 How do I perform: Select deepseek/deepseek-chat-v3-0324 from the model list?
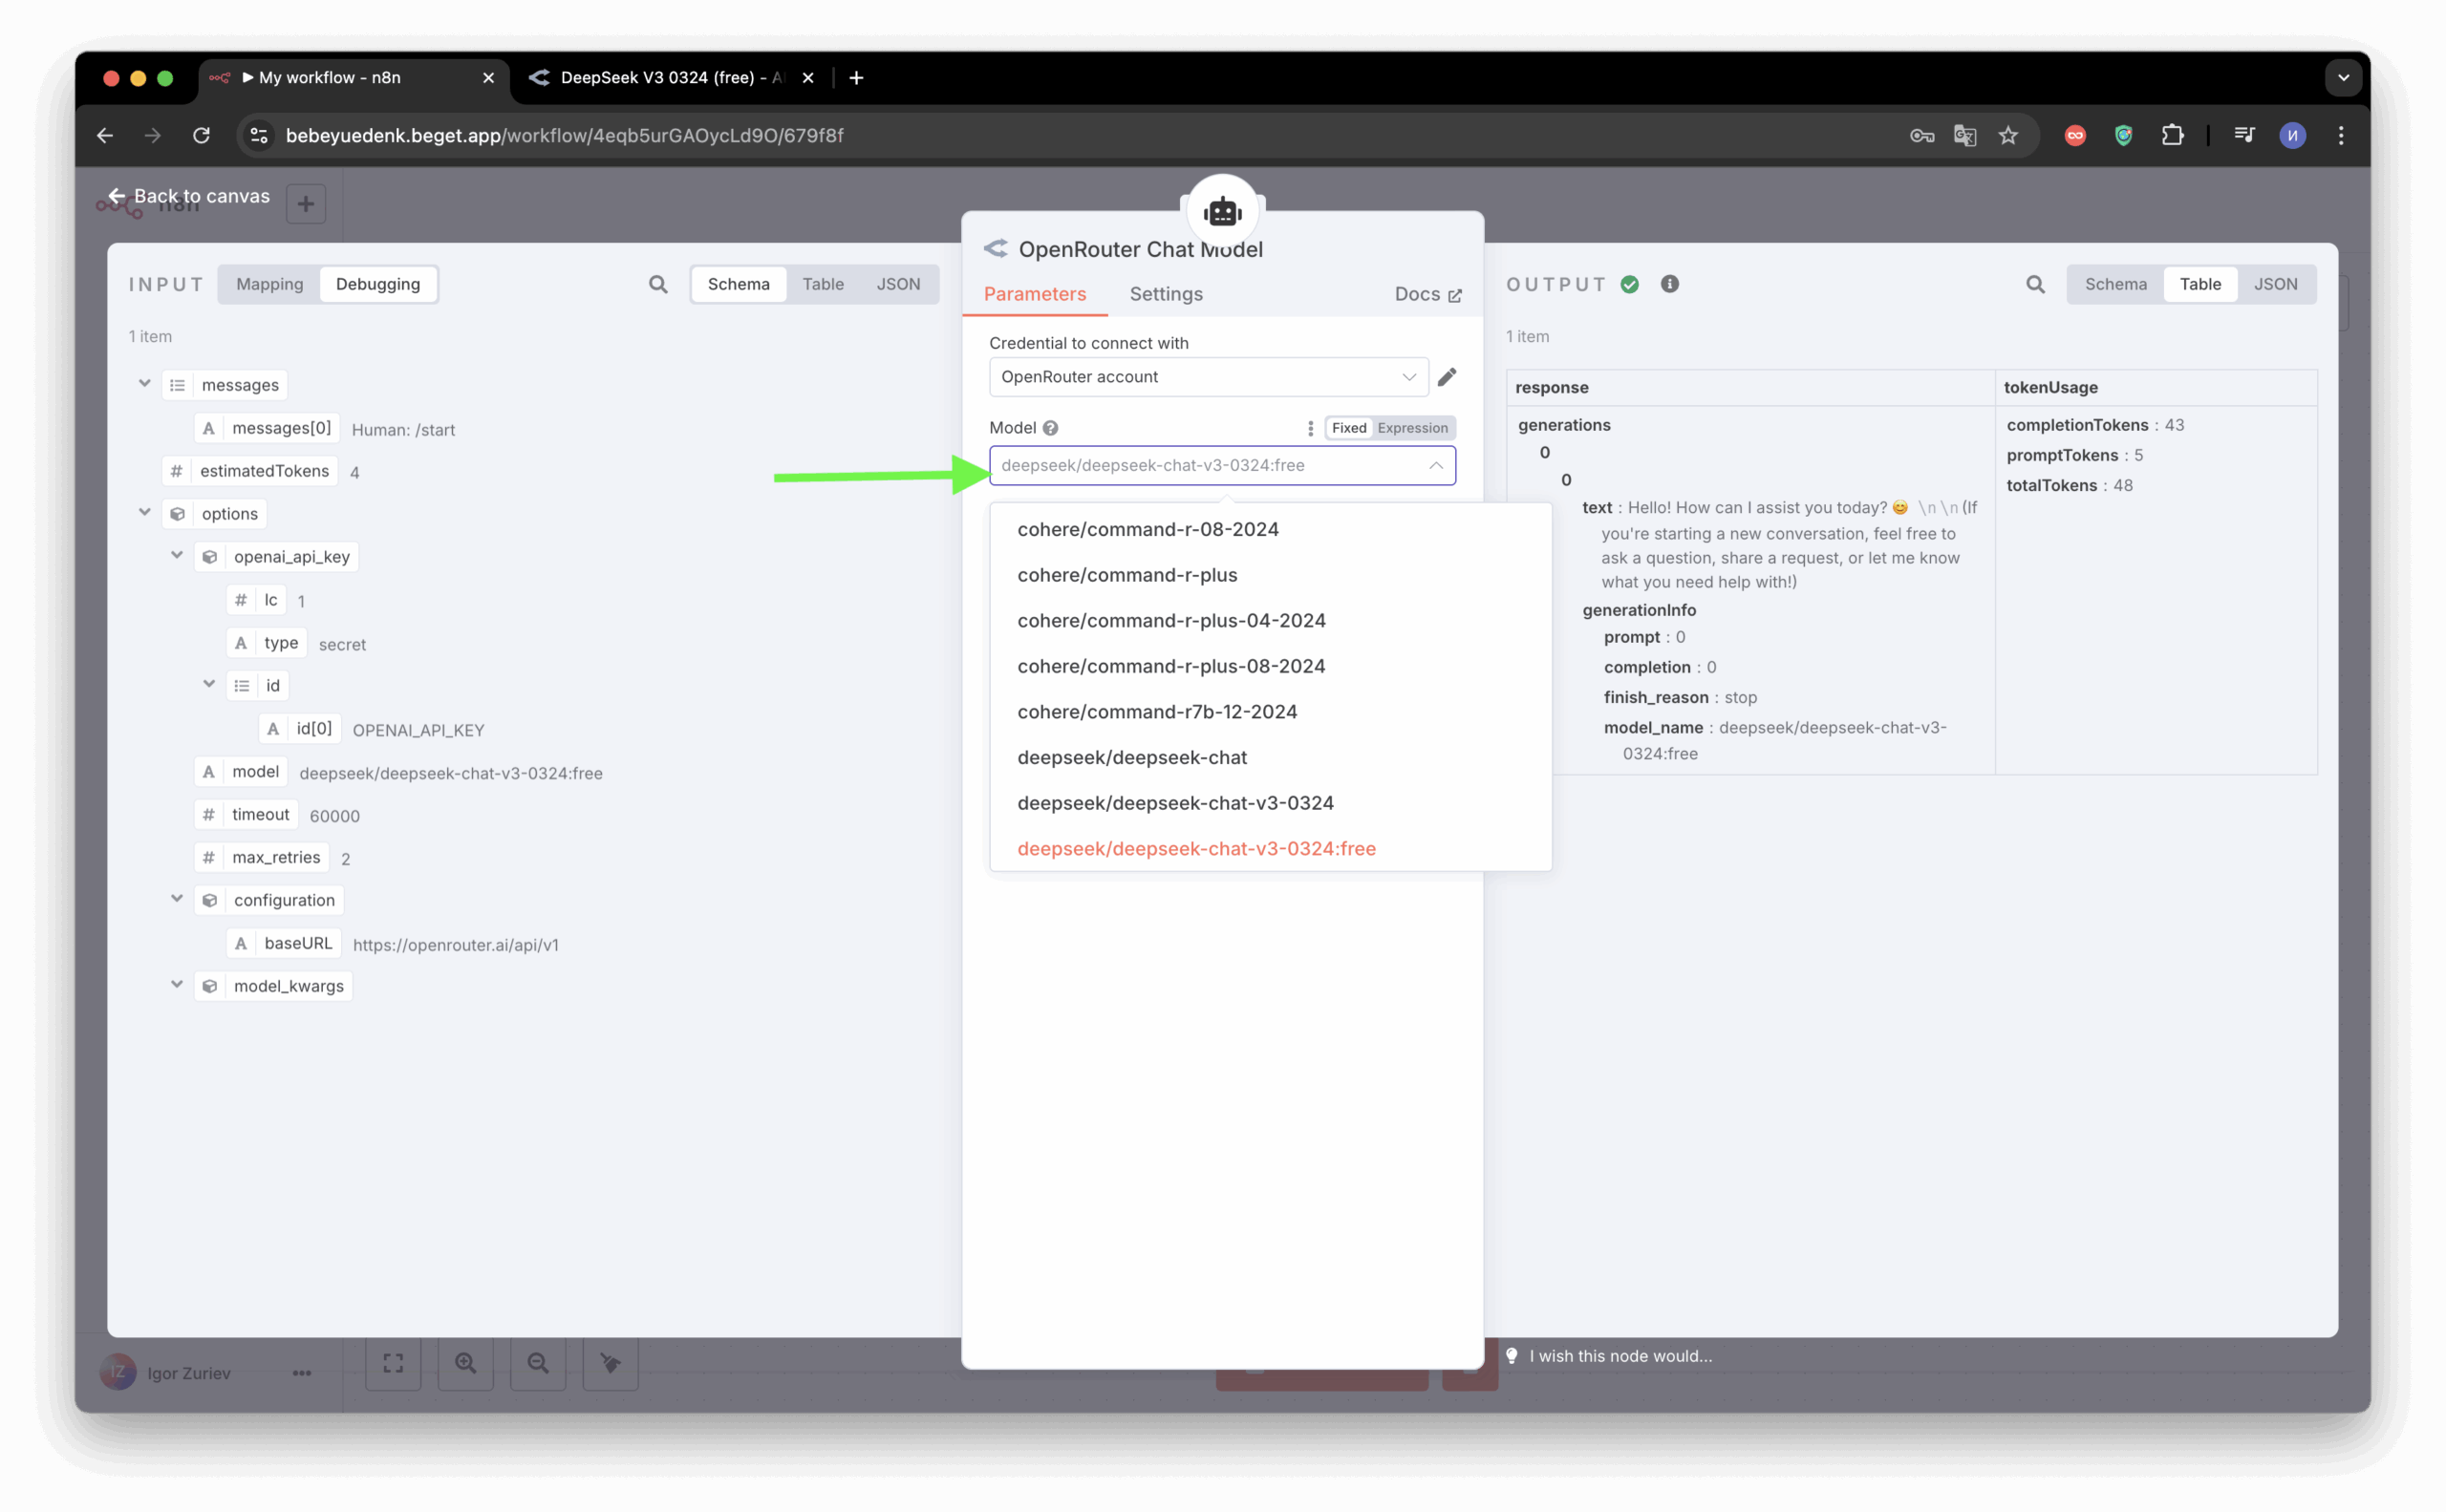coord(1174,803)
